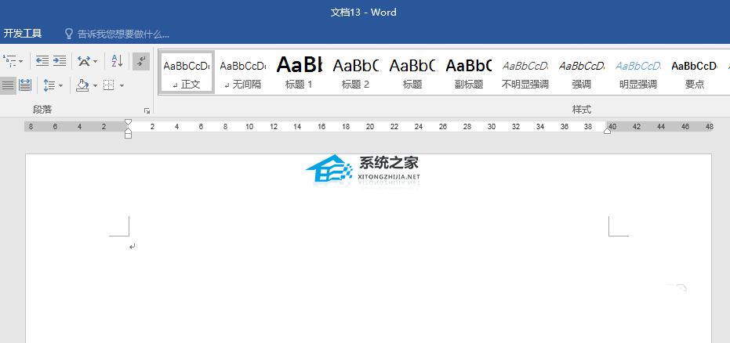Expand the Asian layout dropdown arrow
Viewport: 730px width, 343px height.
[95, 61]
